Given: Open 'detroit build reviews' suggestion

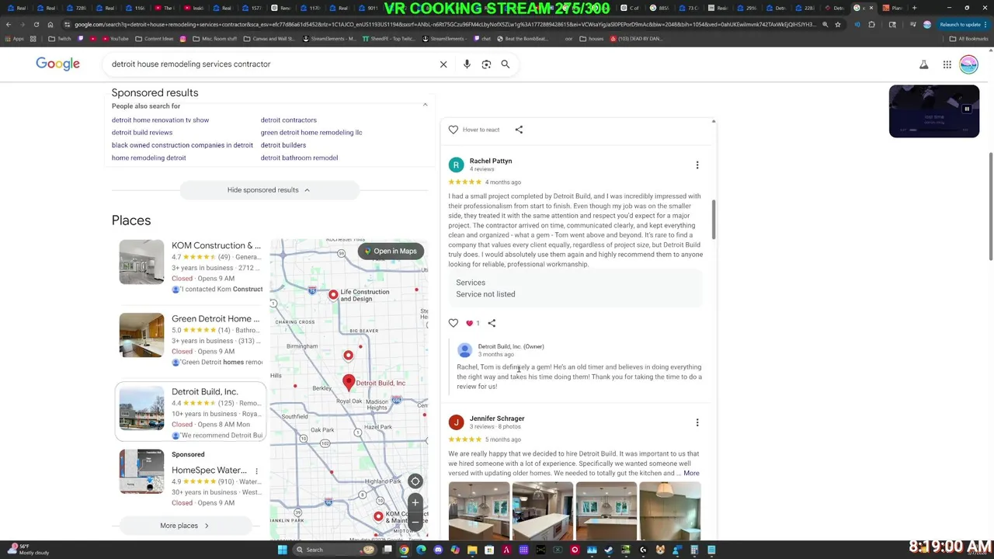Looking at the screenshot, I should pyautogui.click(x=142, y=133).
